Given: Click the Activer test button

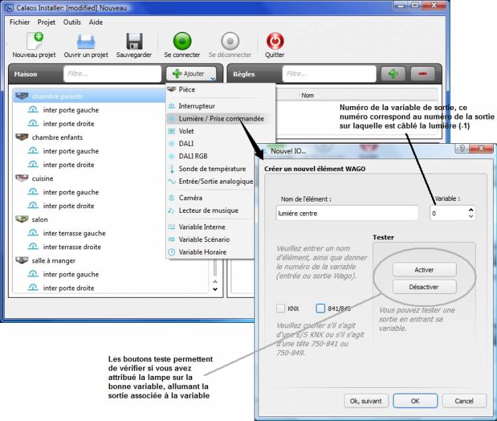Looking at the screenshot, I should coord(424,270).
